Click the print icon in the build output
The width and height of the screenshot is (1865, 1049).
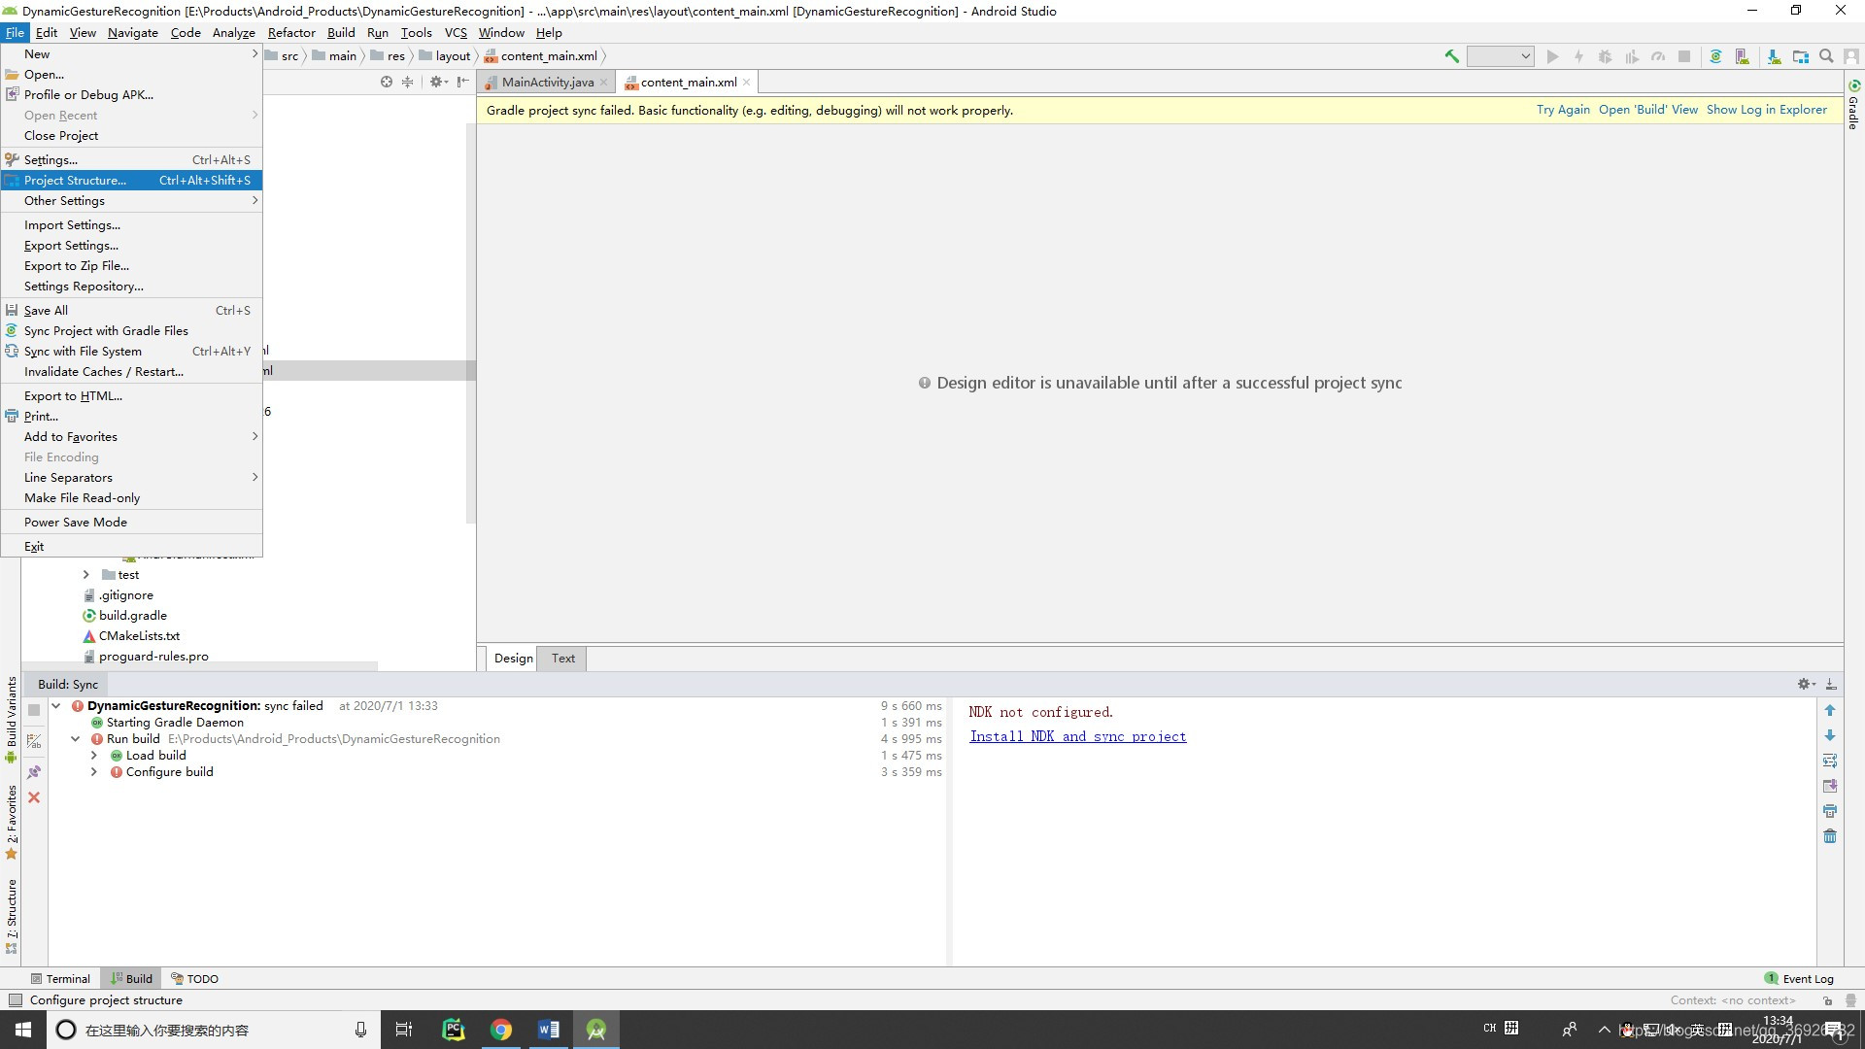pos(1830,811)
